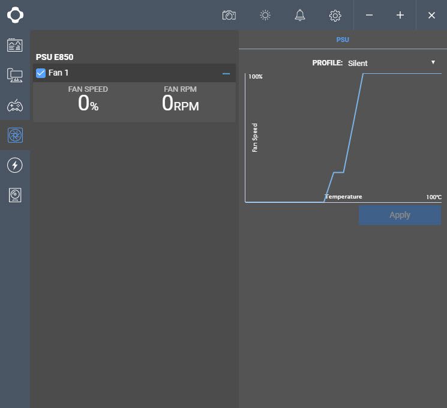
Task: Close the application window
Action: click(431, 16)
